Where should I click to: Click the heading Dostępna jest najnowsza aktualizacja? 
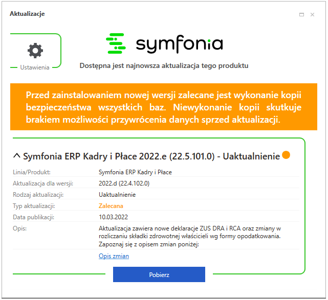pos(164,65)
